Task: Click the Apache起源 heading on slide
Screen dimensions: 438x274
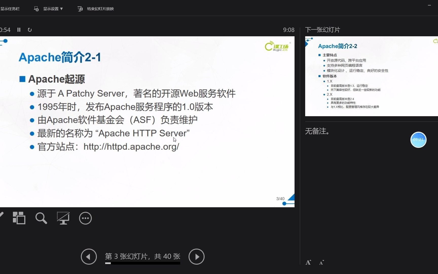Action: pyautogui.click(x=57, y=79)
